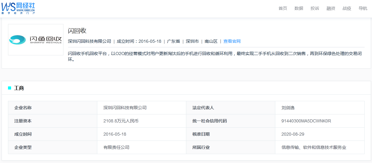The width and height of the screenshot is (372, 163).
Task: Click the 网经社 site logo
Action: (18, 8)
